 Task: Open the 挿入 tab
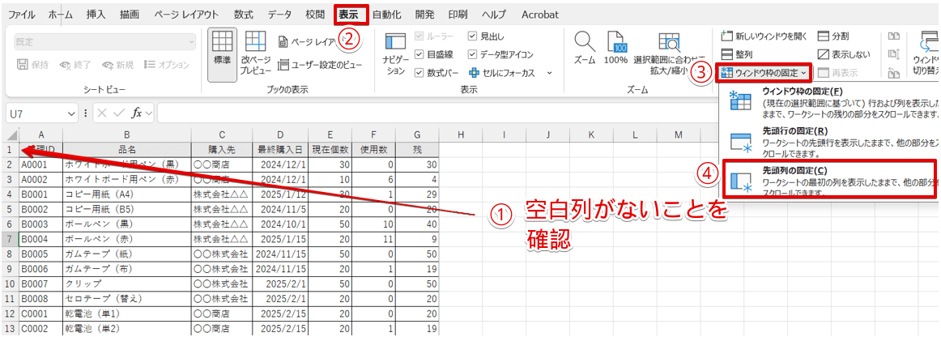(97, 14)
